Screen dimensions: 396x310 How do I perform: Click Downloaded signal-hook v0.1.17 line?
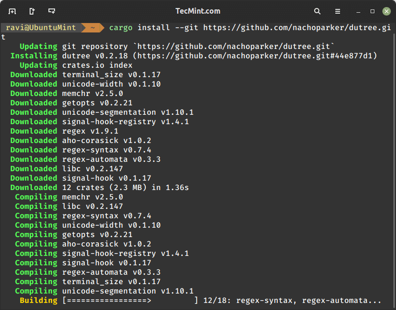(x=80, y=178)
